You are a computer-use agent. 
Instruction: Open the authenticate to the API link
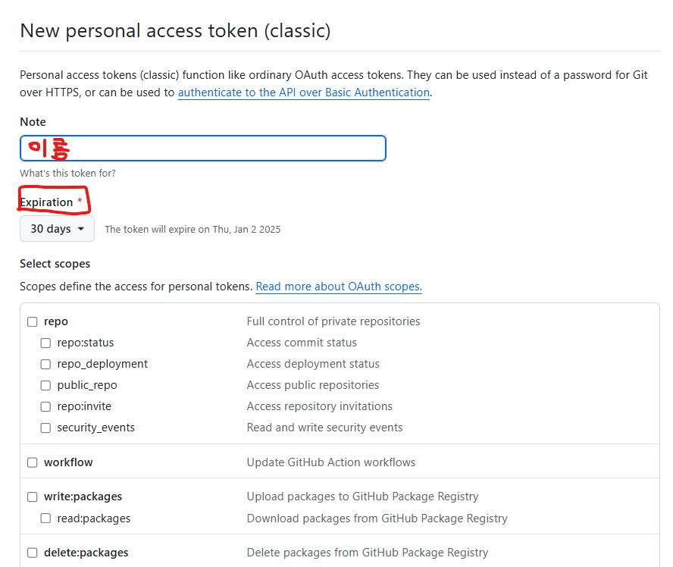tap(304, 92)
